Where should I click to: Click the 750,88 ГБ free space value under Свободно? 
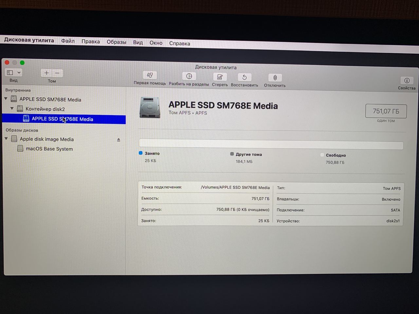(335, 162)
